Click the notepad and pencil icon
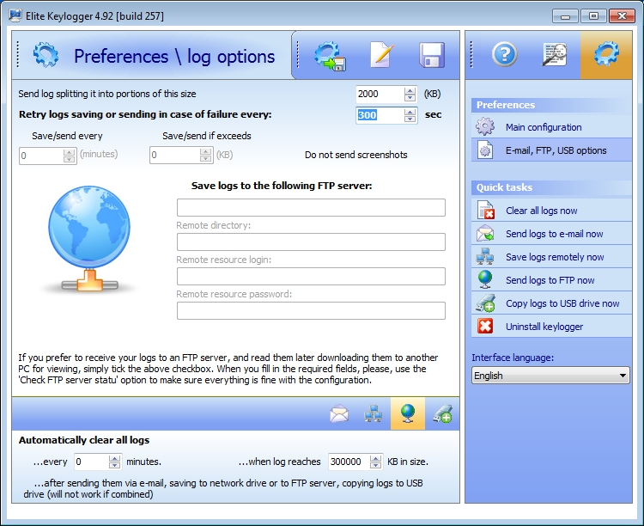The image size is (644, 526). 381,56
